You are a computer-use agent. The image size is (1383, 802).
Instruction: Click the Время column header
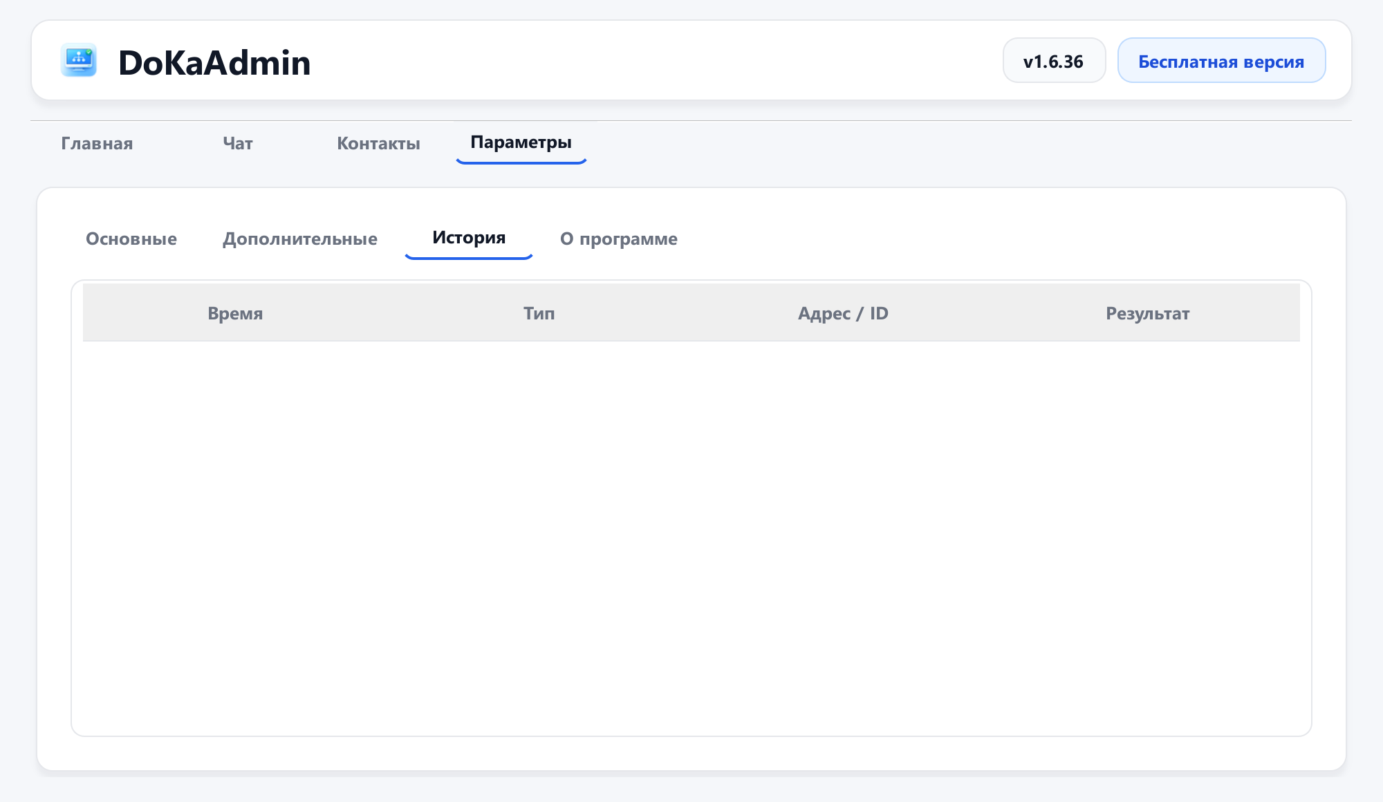click(x=235, y=313)
